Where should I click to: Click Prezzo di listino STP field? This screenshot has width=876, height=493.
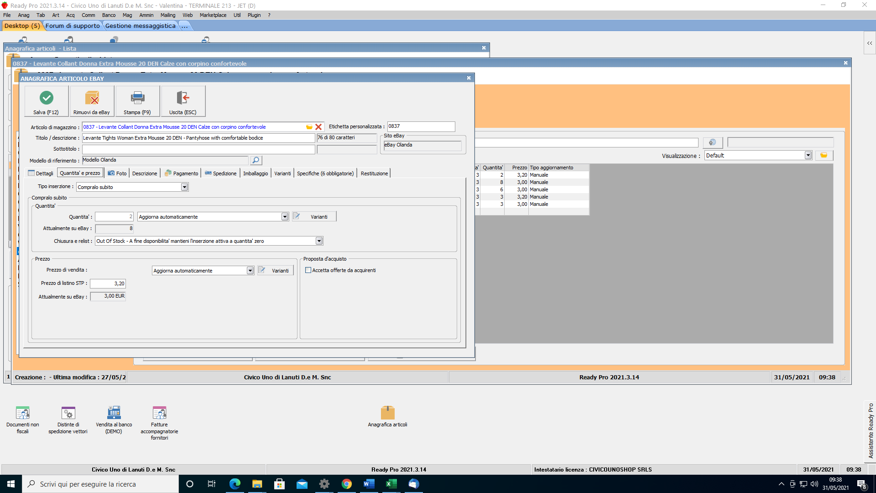(x=108, y=283)
